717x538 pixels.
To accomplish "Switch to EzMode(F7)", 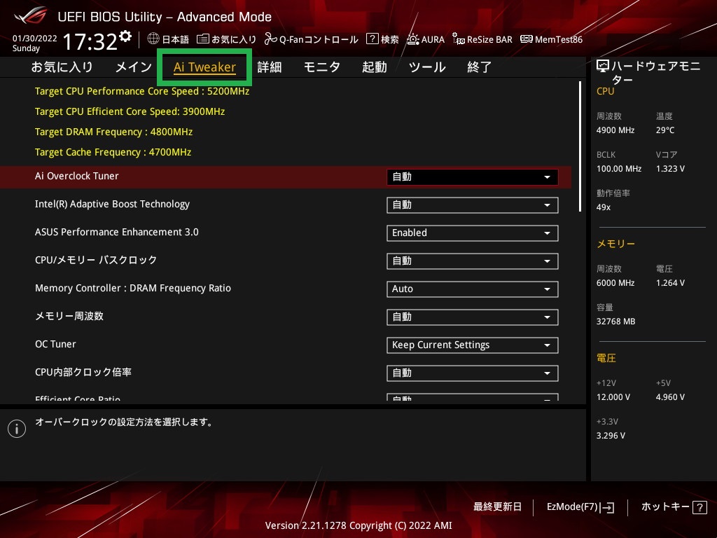I will tap(580, 507).
